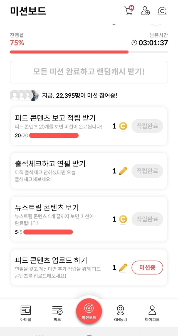This screenshot has width=178, height=336.
Task: Tap the random cash reward button
Action: click(89, 72)
